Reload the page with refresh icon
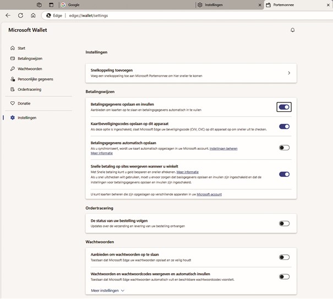Screen dimensions: 333x299 (20, 15)
